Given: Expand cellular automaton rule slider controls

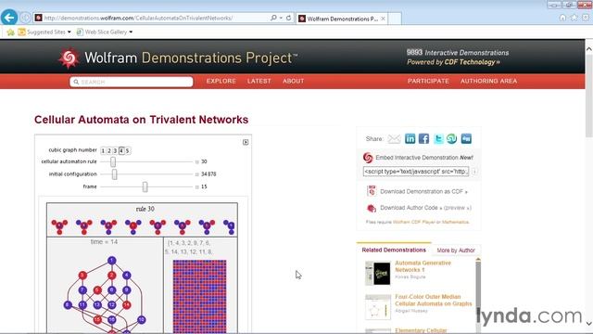Looking at the screenshot, I should tap(197, 161).
